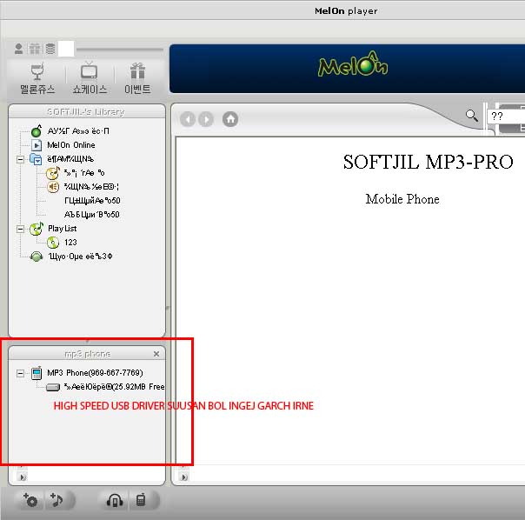Click the Mobile Phone text
Screen dimensions: 525x520
click(x=402, y=199)
